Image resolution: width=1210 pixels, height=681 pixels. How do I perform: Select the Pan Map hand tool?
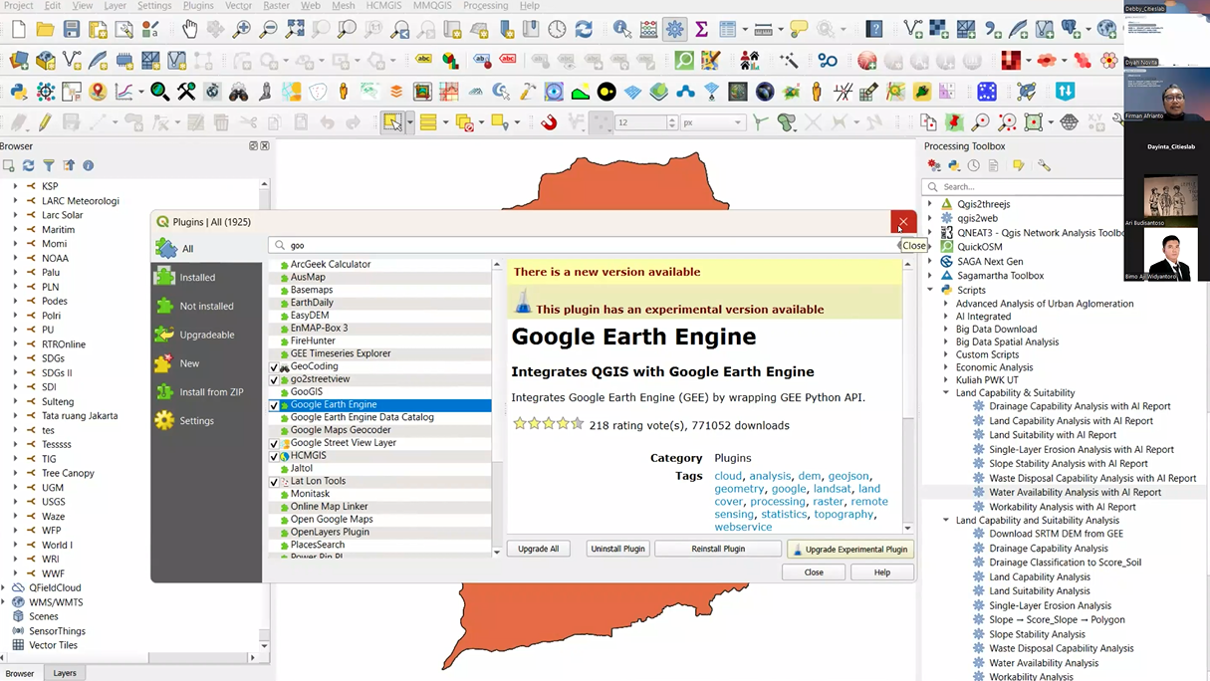(x=189, y=30)
